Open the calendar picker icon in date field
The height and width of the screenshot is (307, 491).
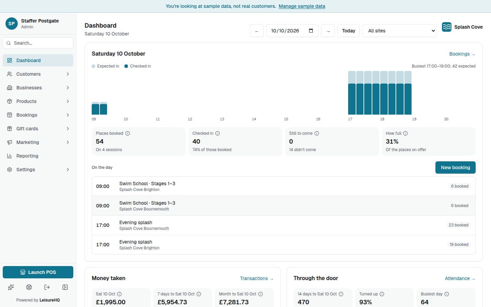point(311,31)
